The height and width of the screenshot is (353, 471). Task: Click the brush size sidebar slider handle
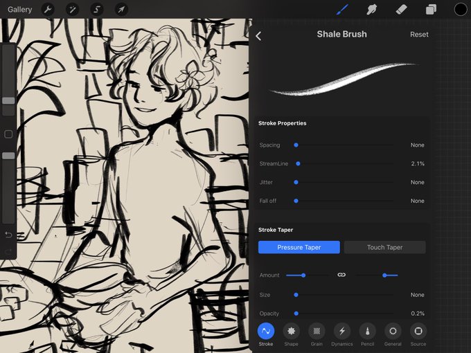click(8, 100)
